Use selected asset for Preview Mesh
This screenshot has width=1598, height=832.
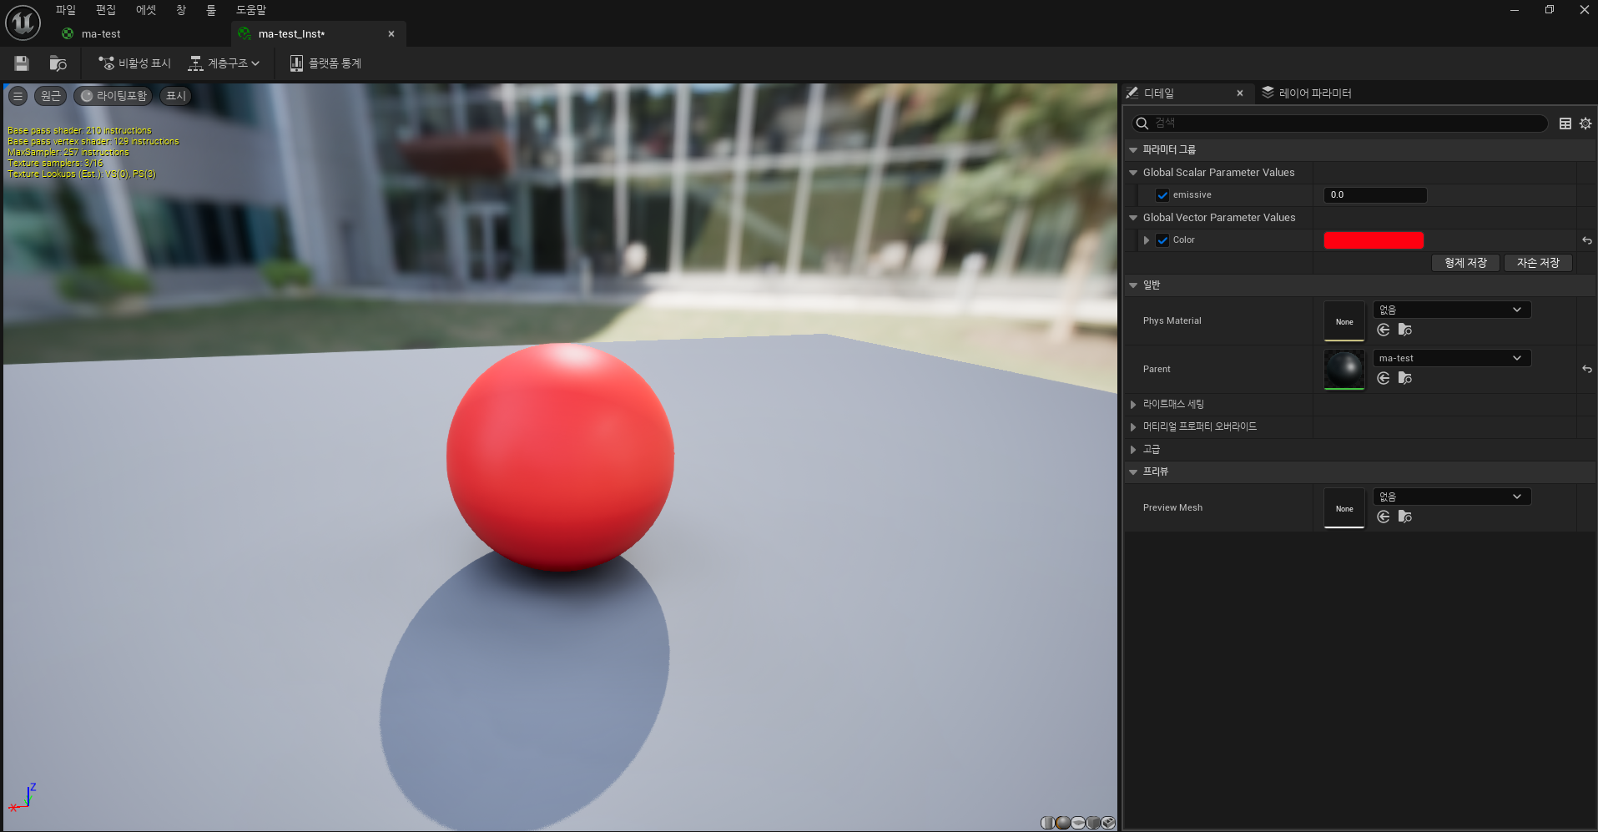1384,517
